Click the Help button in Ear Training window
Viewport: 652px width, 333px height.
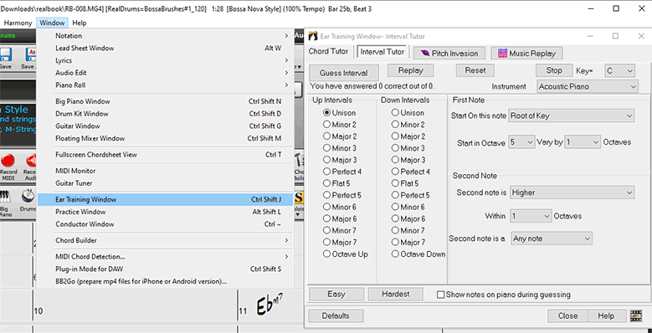click(606, 315)
